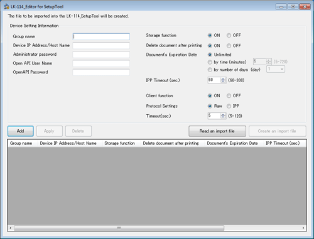Click IPP Timeout (sec.) column header

[285, 144]
